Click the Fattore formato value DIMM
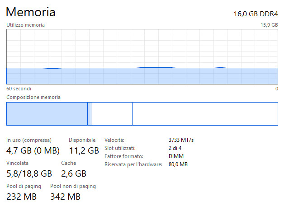Screen dimensions: 289x206 (176, 156)
